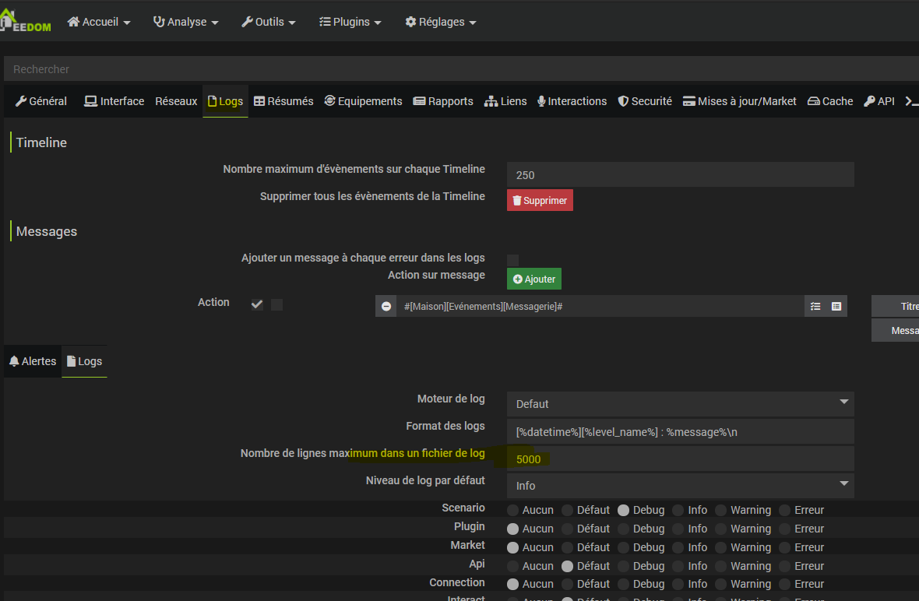Select Debug level for Scenario logs

[x=624, y=511]
